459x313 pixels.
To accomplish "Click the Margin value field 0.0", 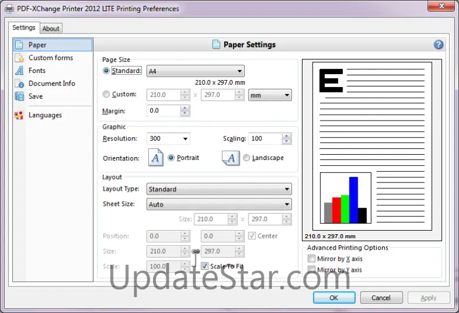I will click(x=164, y=111).
